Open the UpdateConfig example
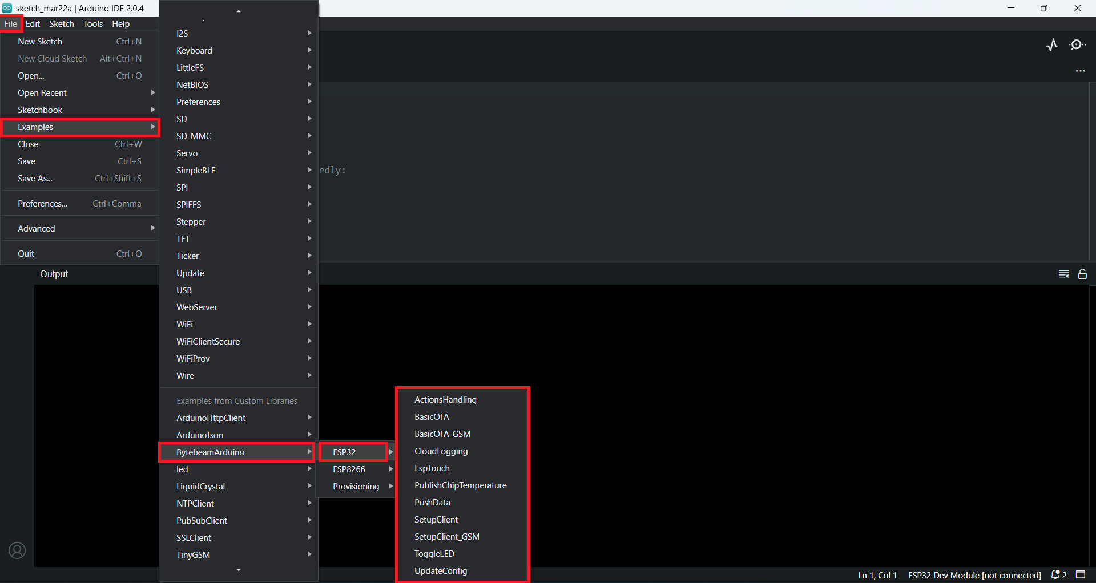This screenshot has width=1096, height=583. (x=463, y=571)
